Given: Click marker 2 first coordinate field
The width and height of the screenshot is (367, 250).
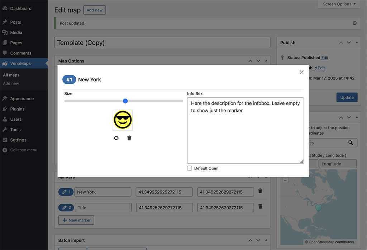Looking at the screenshot, I should [x=165, y=208].
